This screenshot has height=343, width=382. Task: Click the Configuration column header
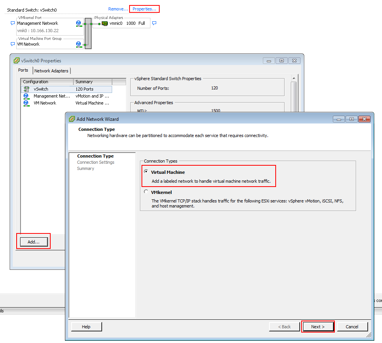47,82
